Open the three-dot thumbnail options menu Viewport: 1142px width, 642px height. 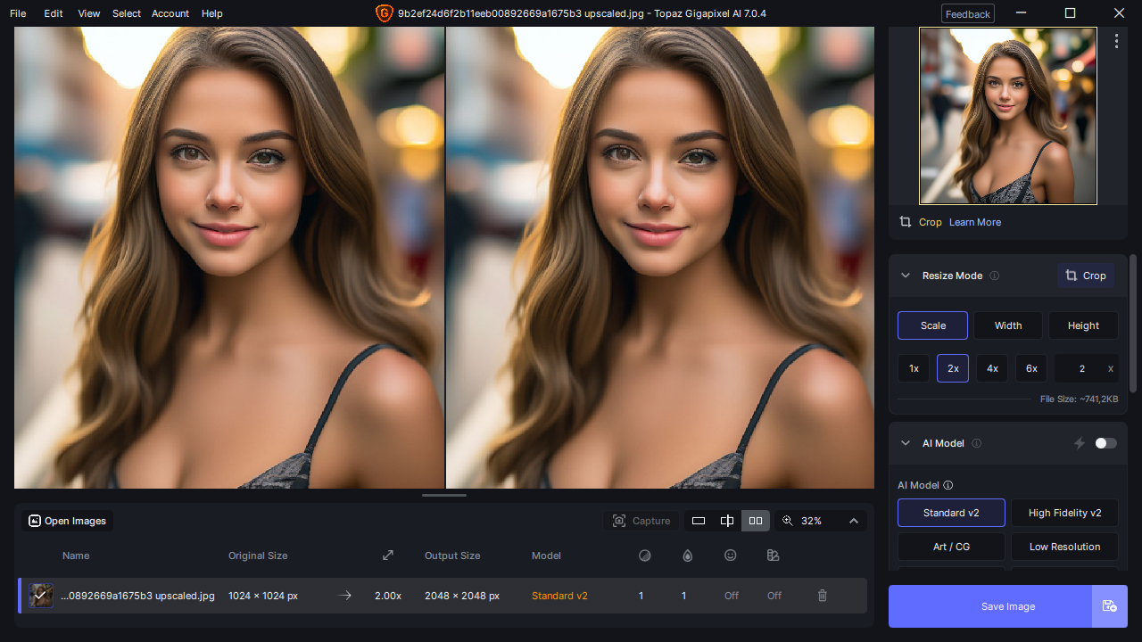coord(1116,41)
